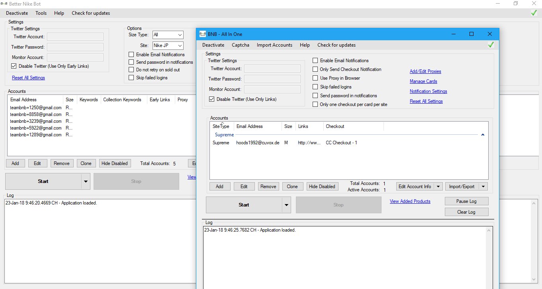Click Edit button in All In One accounts
The height and width of the screenshot is (289, 542).
click(x=244, y=187)
